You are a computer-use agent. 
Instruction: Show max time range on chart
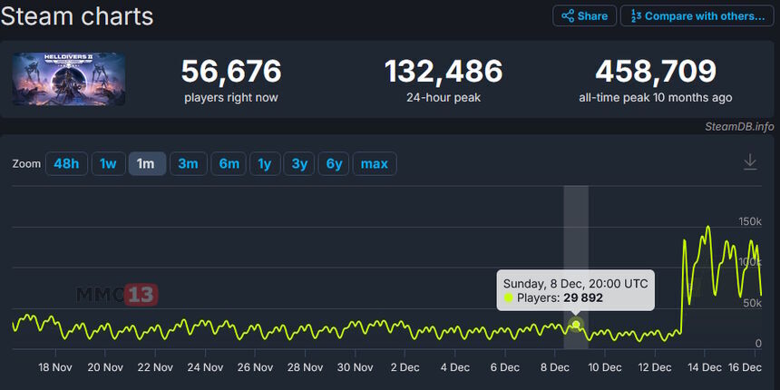pyautogui.click(x=375, y=164)
